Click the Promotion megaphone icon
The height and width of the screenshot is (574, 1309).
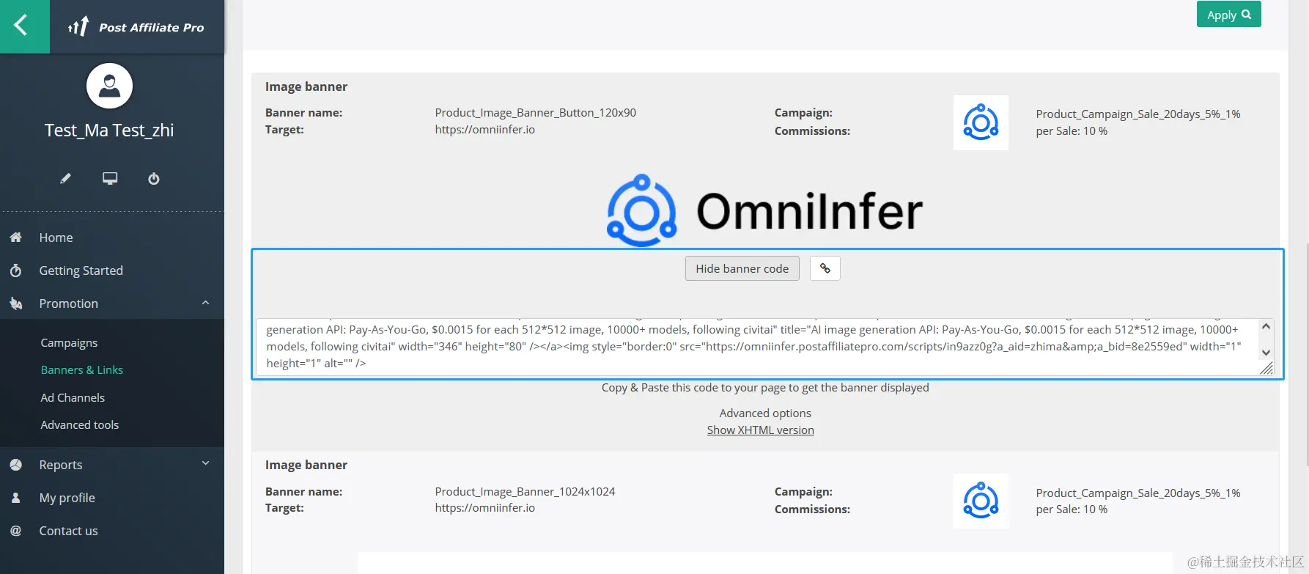pyautogui.click(x=15, y=303)
